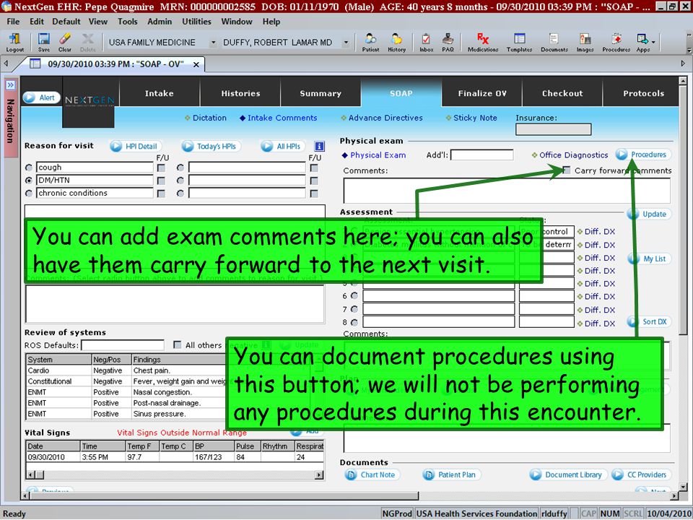Screen dimensions: 693x520
Task: Open the Templates toolbar icon
Action: (x=519, y=43)
